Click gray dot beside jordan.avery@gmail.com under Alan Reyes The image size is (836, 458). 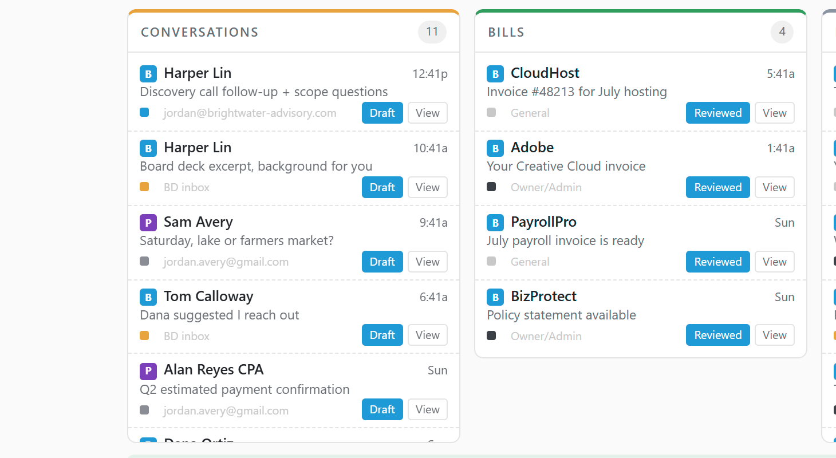coord(144,410)
